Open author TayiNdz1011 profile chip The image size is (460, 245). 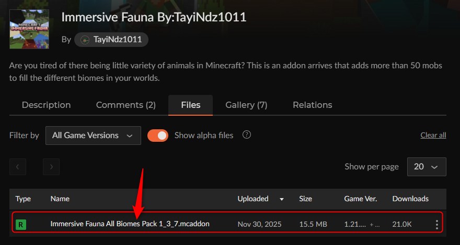(111, 40)
